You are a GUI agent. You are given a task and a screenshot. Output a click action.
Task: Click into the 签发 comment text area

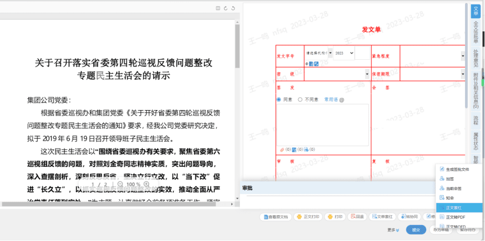[x=322, y=124]
